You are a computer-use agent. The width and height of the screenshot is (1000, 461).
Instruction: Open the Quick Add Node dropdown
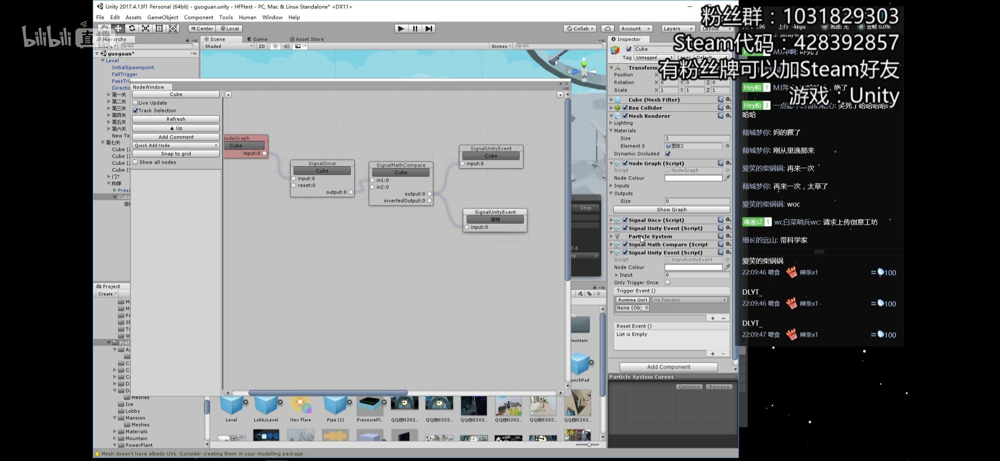click(176, 145)
